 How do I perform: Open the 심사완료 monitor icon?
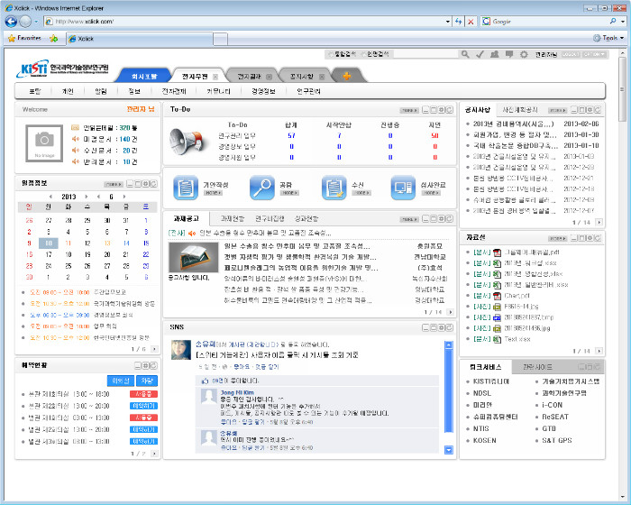pos(403,188)
